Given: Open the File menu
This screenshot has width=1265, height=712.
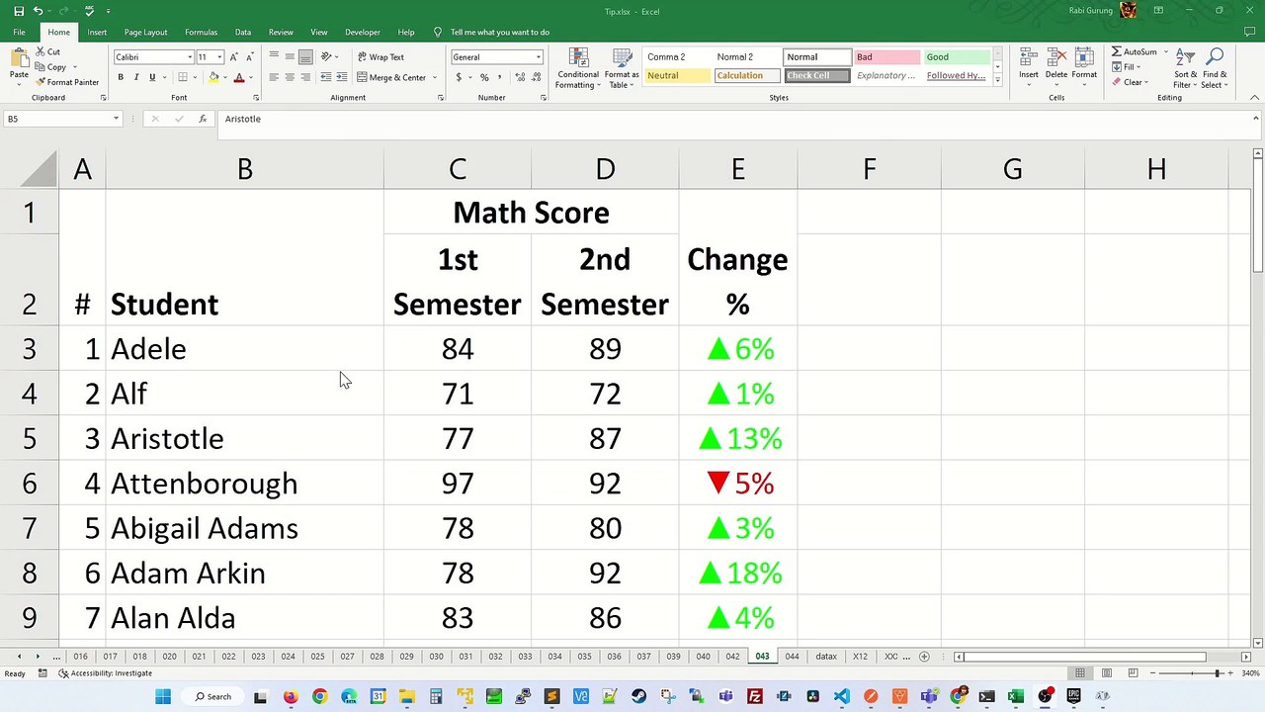Looking at the screenshot, I should (19, 32).
